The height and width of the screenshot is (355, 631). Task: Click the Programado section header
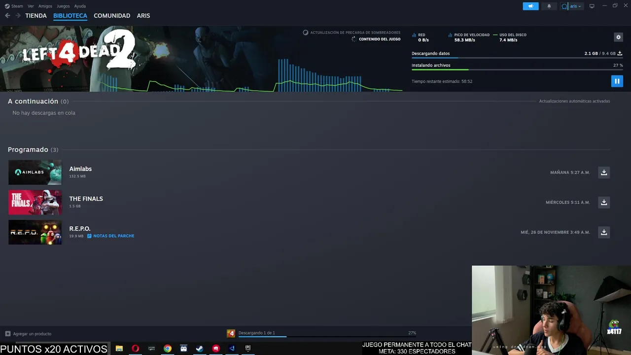pos(33,149)
